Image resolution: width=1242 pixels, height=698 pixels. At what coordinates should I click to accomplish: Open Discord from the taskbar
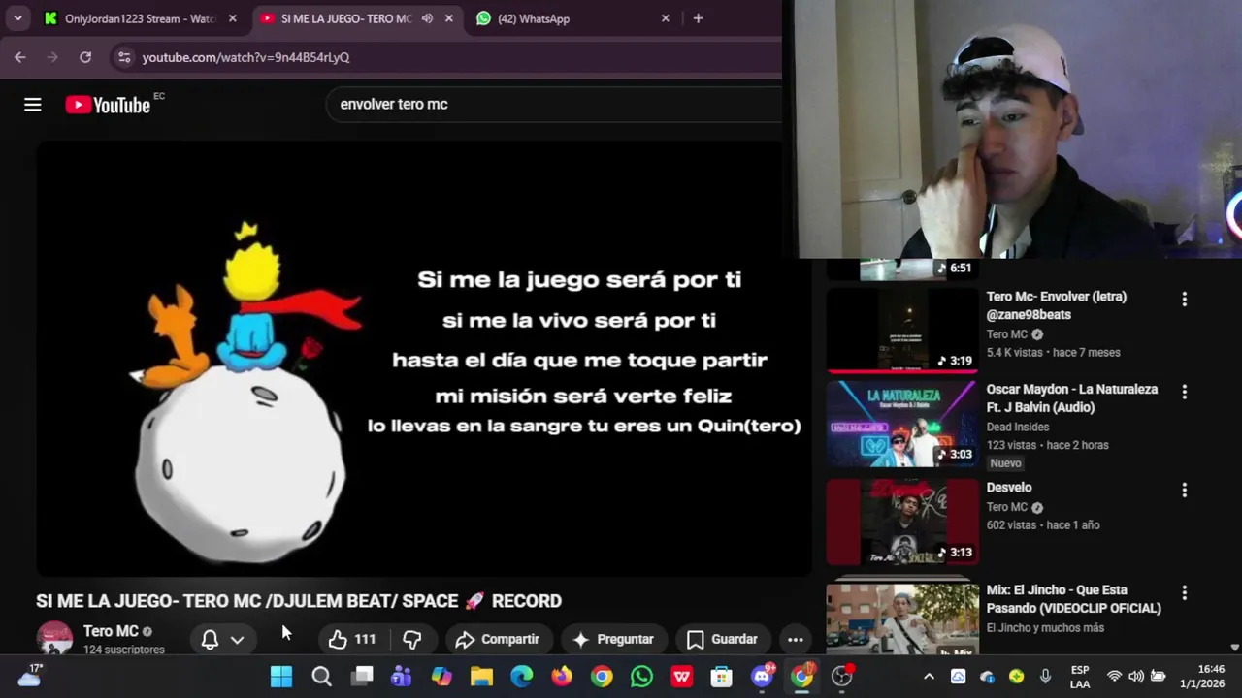(x=763, y=677)
